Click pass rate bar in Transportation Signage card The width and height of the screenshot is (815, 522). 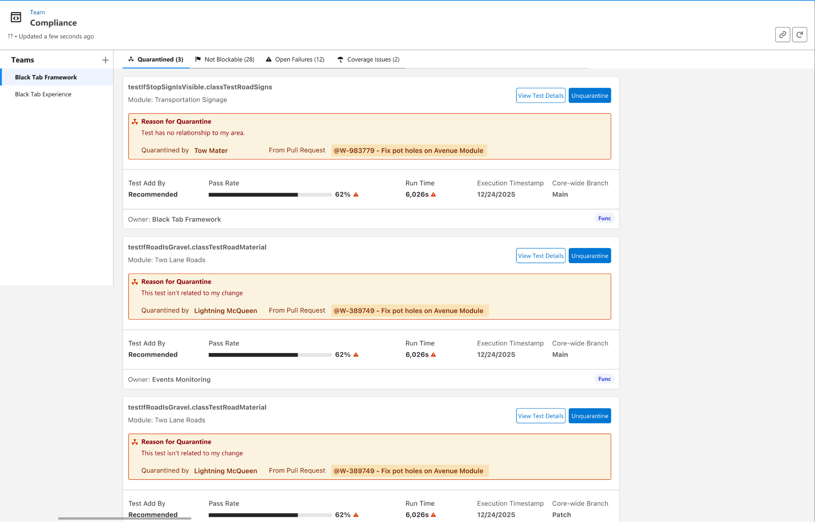(270, 195)
